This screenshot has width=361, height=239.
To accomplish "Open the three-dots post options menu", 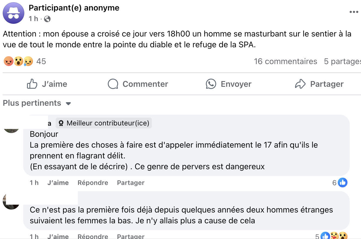I will point(354,12).
